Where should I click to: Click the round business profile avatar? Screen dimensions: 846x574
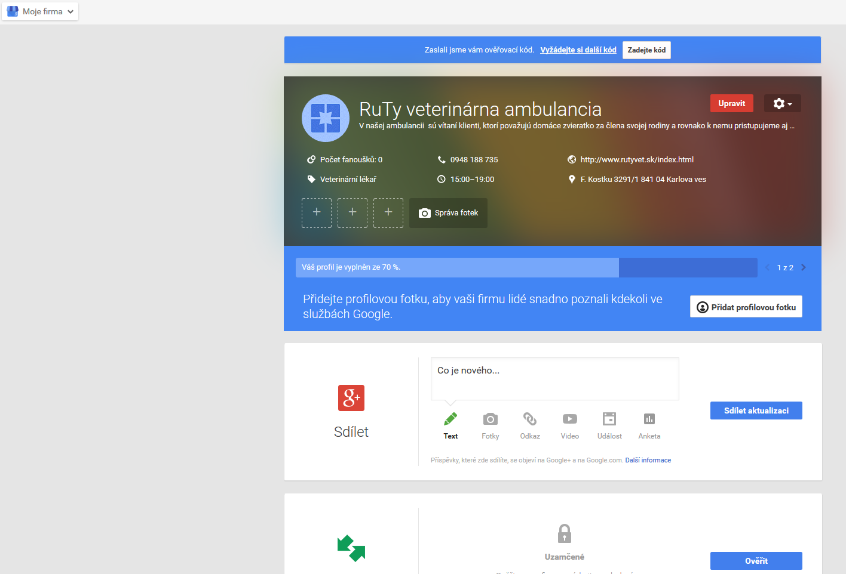326,118
